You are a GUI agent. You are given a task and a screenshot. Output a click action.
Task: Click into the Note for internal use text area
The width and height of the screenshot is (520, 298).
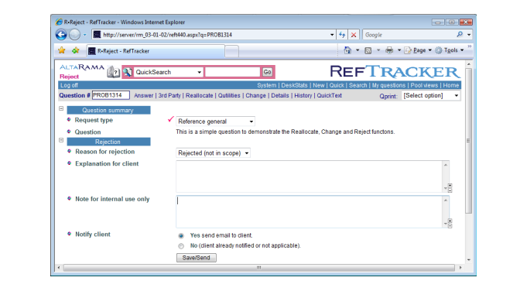[x=310, y=212]
